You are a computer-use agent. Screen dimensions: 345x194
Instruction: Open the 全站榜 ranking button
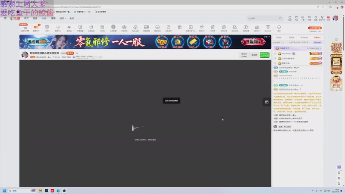pyautogui.click(x=254, y=55)
